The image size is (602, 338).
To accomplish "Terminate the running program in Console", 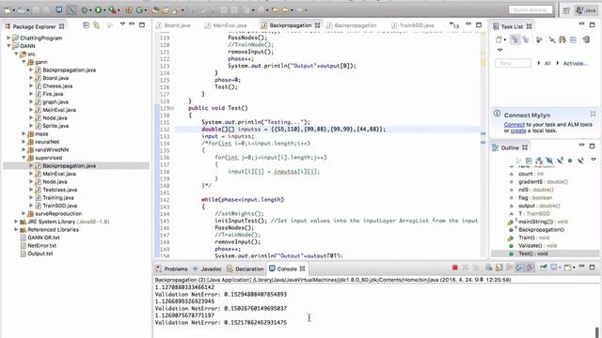I will coord(455,268).
